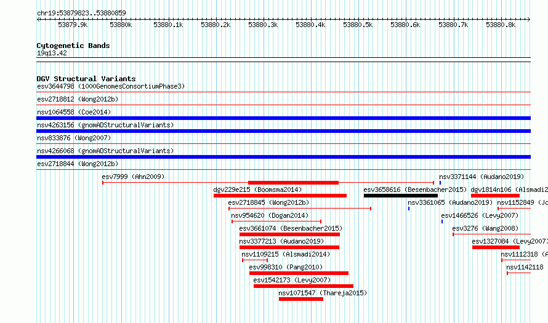Click the blue bar for nsv4266068
Screen dimensions: 548x323
pyautogui.click(x=283, y=157)
